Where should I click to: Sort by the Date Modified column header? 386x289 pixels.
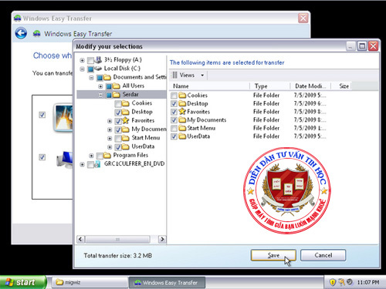[310, 86]
